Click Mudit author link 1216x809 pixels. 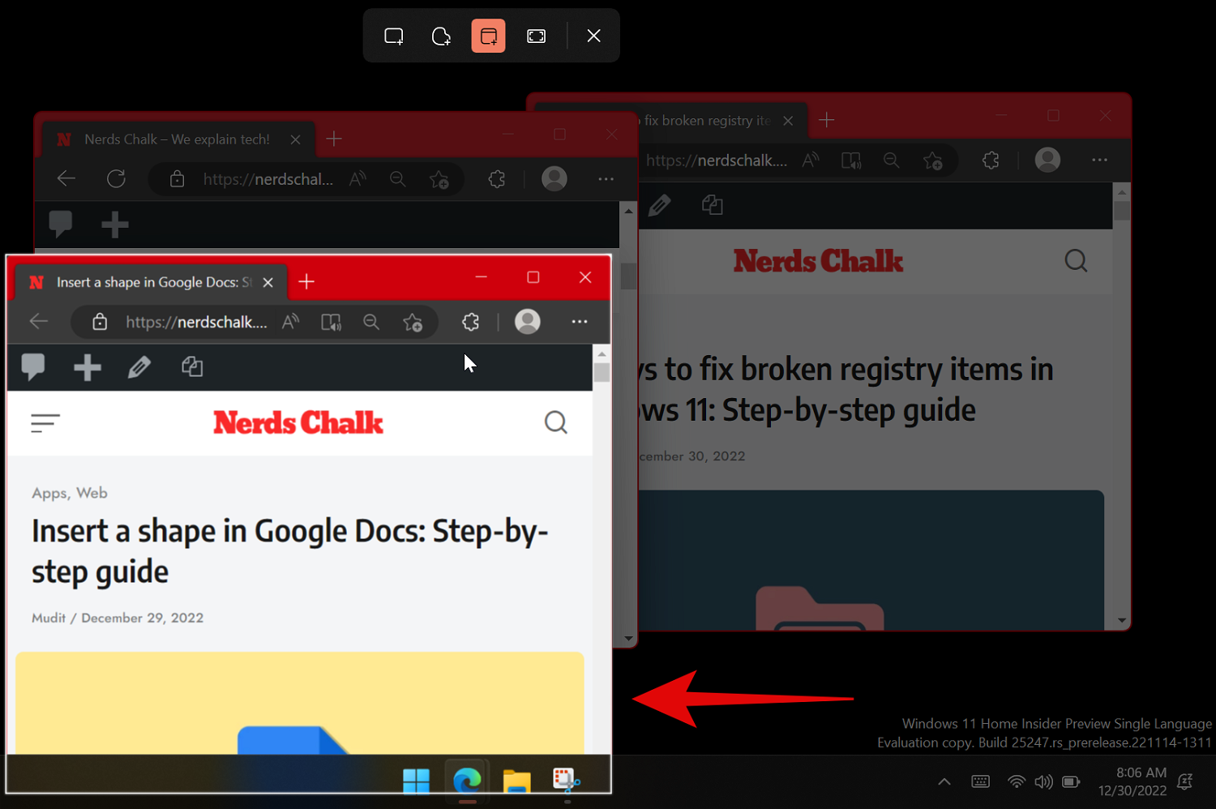pos(49,618)
